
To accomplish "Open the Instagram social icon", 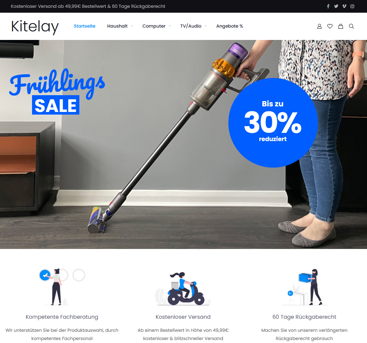I will point(352,6).
